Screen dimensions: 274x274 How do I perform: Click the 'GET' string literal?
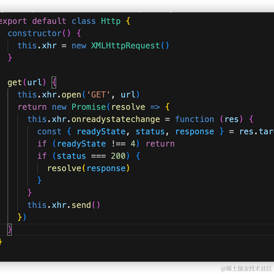pyautogui.click(x=98, y=95)
